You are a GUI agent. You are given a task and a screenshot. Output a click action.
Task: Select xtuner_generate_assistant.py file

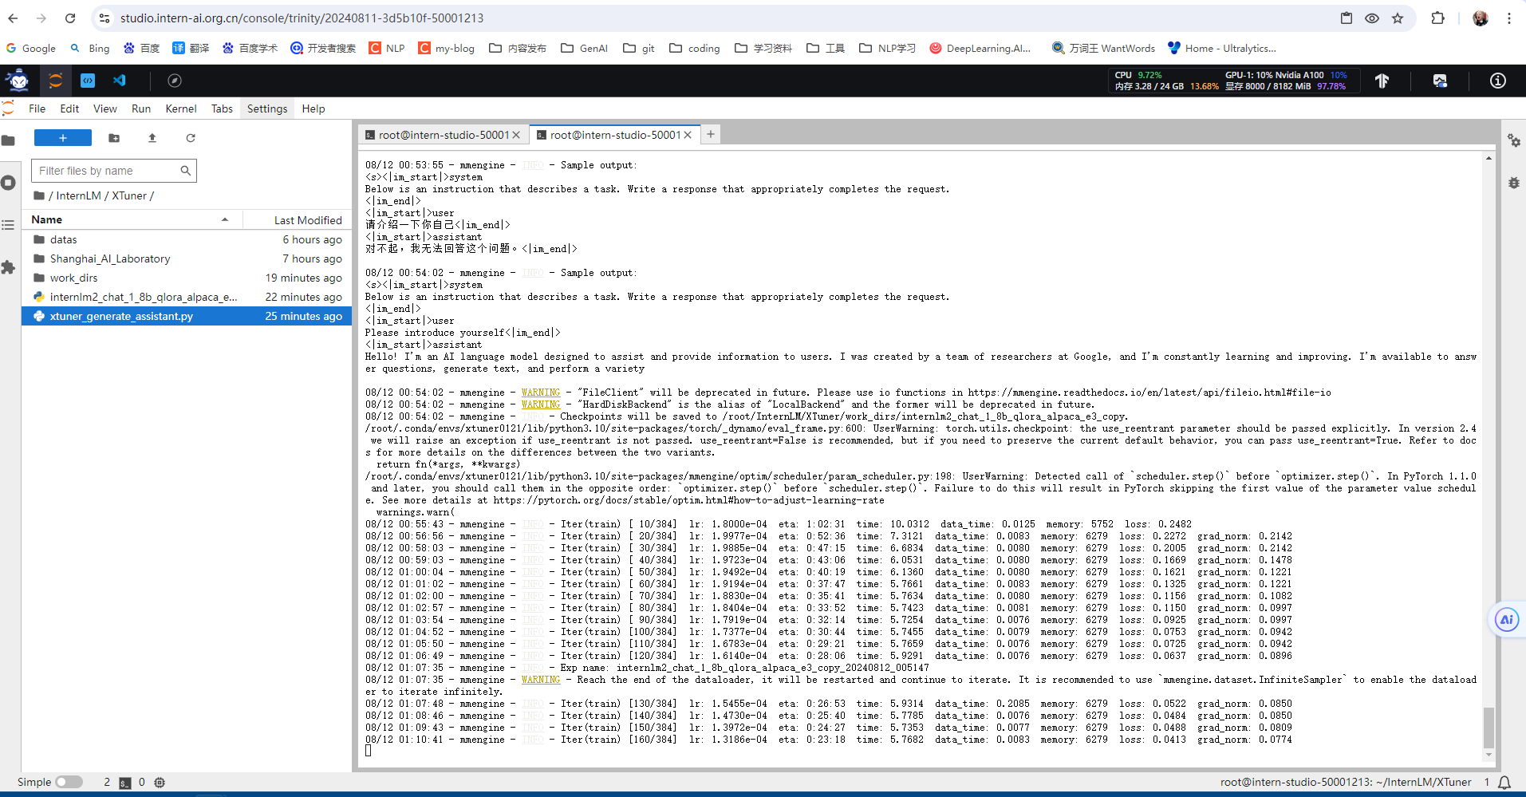click(187, 316)
